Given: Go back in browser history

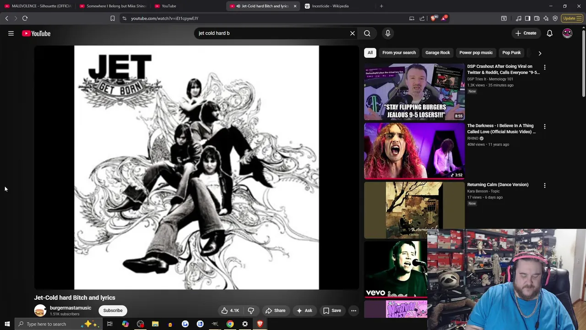Looking at the screenshot, I should point(7,18).
